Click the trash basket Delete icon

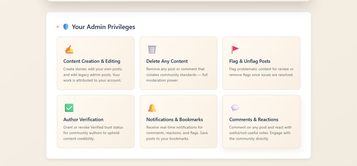click(152, 49)
